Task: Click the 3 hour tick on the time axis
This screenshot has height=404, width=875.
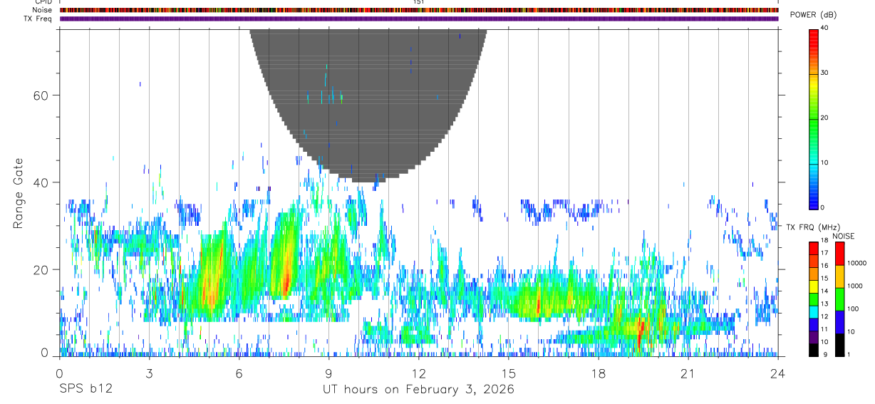Action: 150,373
